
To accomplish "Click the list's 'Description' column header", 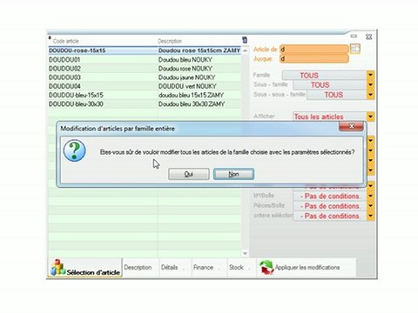I will pos(170,41).
